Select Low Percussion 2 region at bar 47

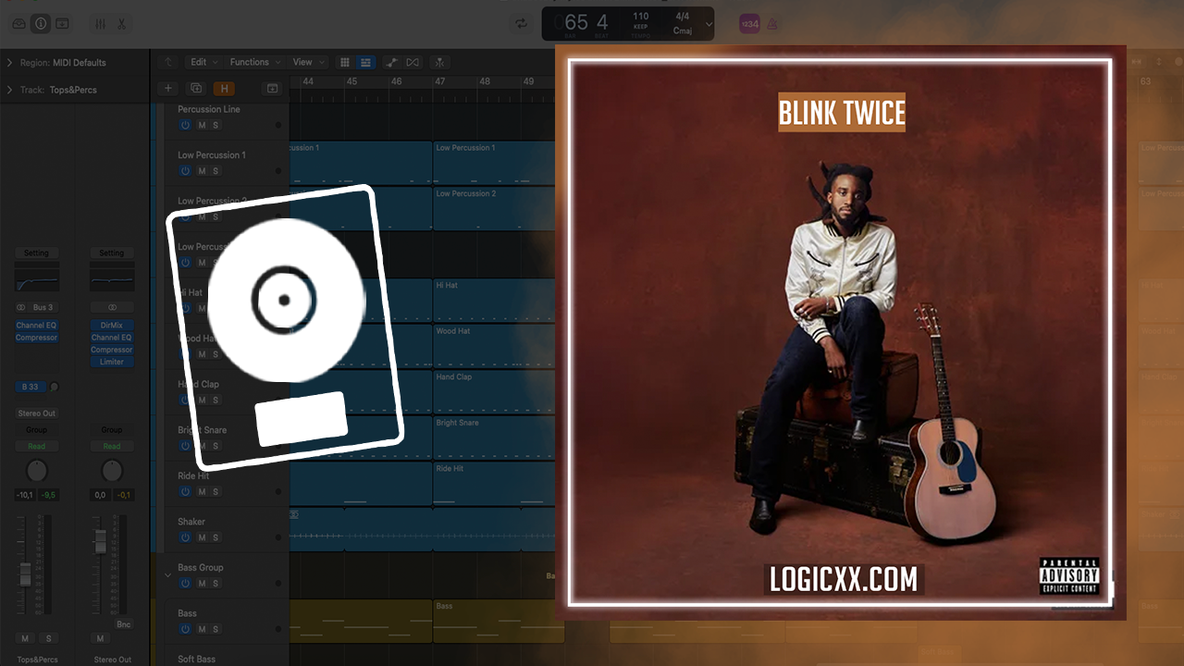click(x=494, y=209)
